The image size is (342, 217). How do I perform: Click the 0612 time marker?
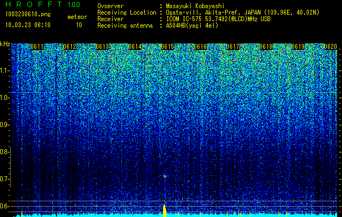point(70,47)
